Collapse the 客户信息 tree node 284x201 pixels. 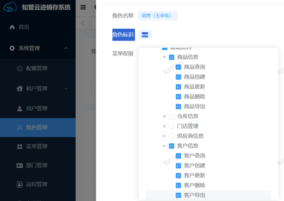tap(164, 146)
